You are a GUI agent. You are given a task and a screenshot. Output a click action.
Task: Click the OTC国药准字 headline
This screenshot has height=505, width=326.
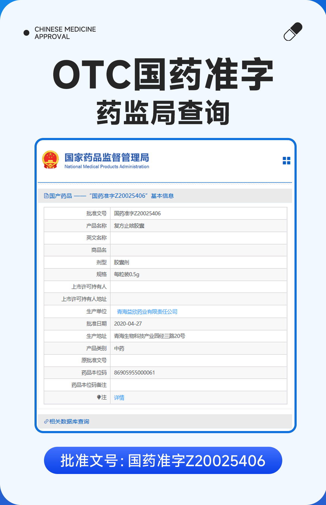(x=163, y=74)
